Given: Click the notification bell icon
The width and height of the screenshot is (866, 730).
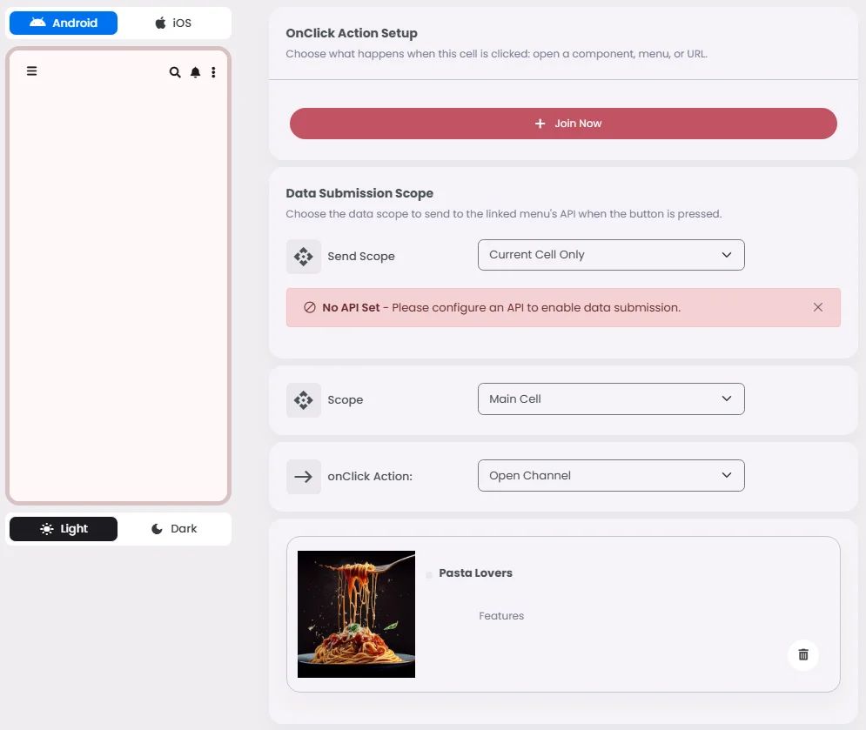Looking at the screenshot, I should pyautogui.click(x=195, y=72).
